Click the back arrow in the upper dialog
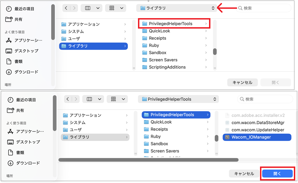 (66, 8)
